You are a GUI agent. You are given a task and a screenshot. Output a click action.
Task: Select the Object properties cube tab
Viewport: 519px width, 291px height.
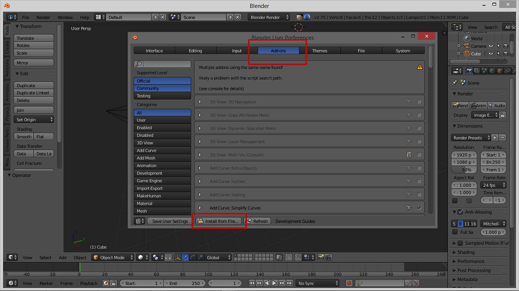pyautogui.click(x=500, y=71)
